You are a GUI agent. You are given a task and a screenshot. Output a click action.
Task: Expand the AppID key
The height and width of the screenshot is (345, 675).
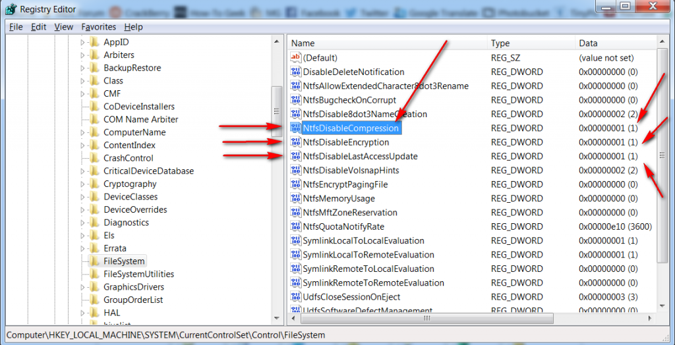click(x=83, y=43)
